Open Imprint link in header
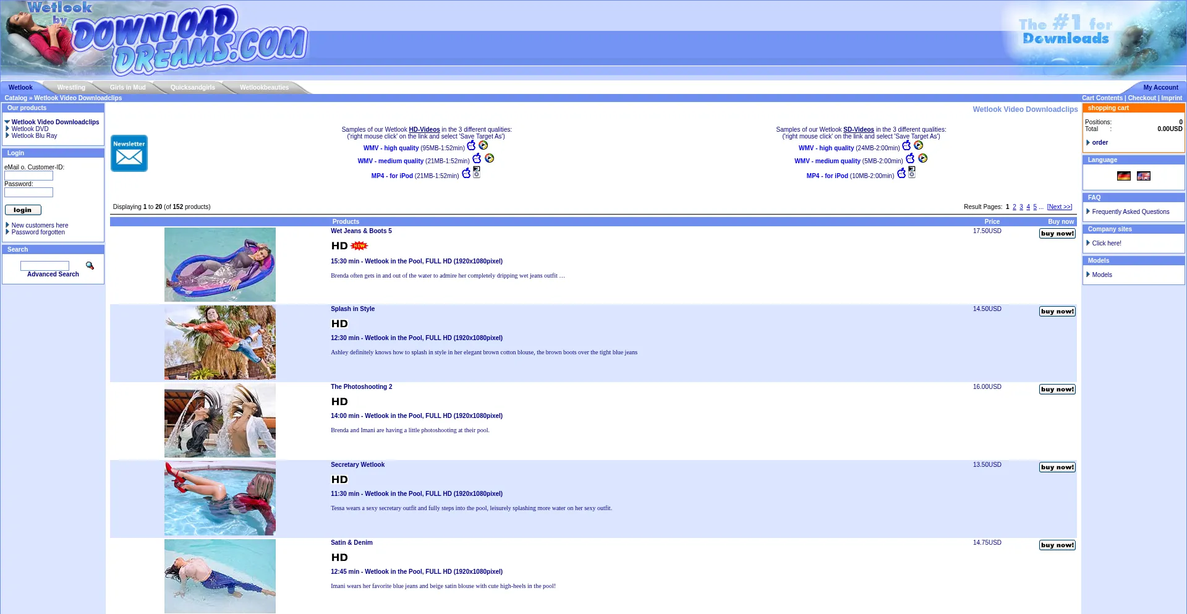The height and width of the screenshot is (614, 1187). pos(1172,98)
